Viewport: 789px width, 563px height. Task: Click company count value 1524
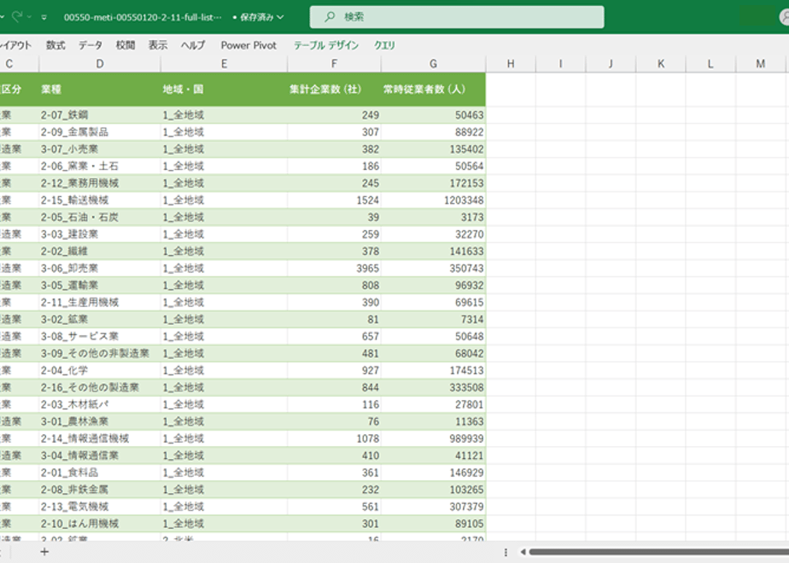pos(334,200)
